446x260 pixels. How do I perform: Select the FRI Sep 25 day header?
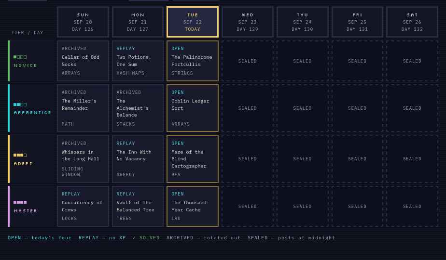pos(357,22)
